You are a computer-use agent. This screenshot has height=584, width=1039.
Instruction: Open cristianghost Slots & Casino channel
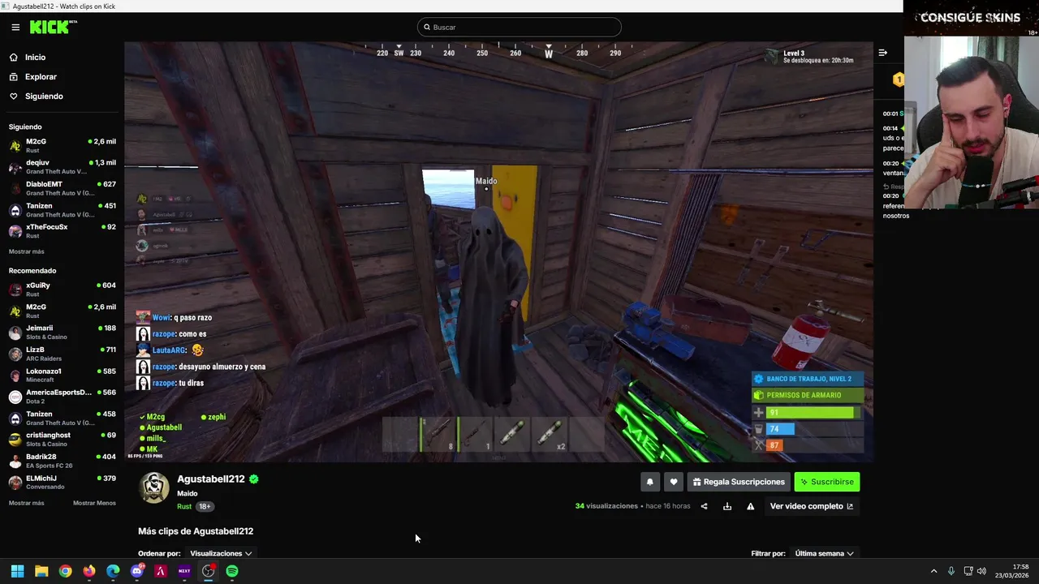[x=62, y=440]
